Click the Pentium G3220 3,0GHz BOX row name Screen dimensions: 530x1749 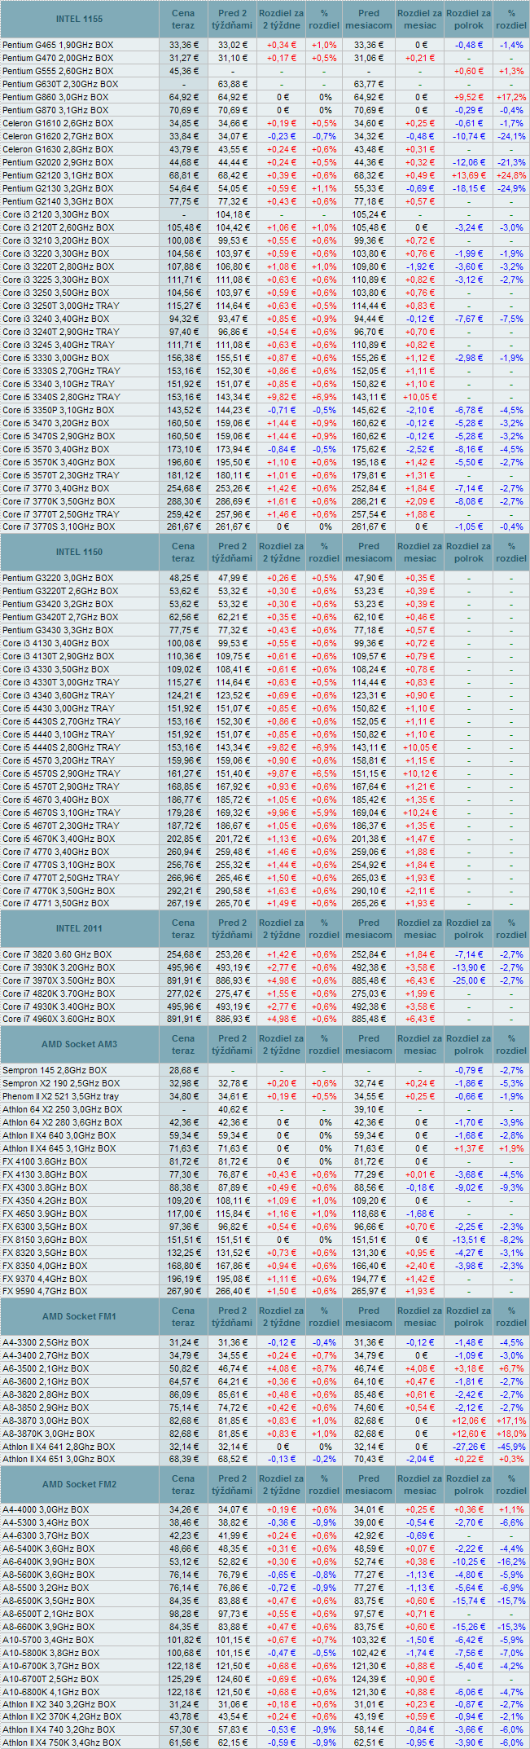click(x=58, y=578)
